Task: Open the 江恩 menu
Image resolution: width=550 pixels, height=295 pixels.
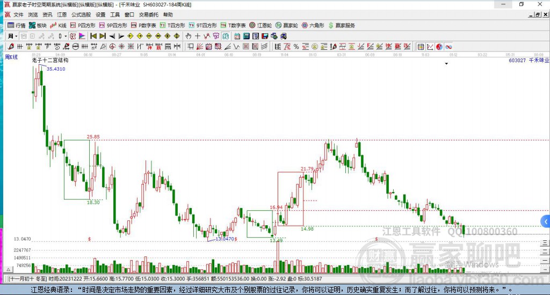Action: click(62, 14)
